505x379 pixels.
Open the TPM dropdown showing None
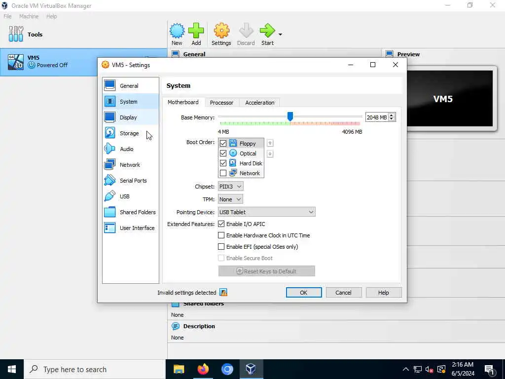[230, 199]
